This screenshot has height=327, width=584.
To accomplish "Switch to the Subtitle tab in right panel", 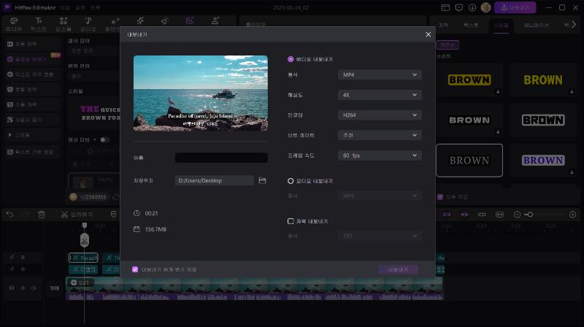I will (443, 26).
